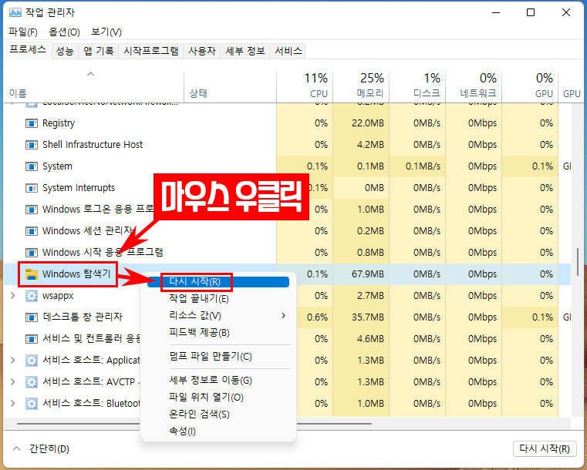Click the wsappx gear icon
587x470 pixels.
(x=32, y=296)
